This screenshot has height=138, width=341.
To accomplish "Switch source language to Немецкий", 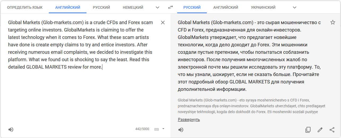I will [133, 7].
